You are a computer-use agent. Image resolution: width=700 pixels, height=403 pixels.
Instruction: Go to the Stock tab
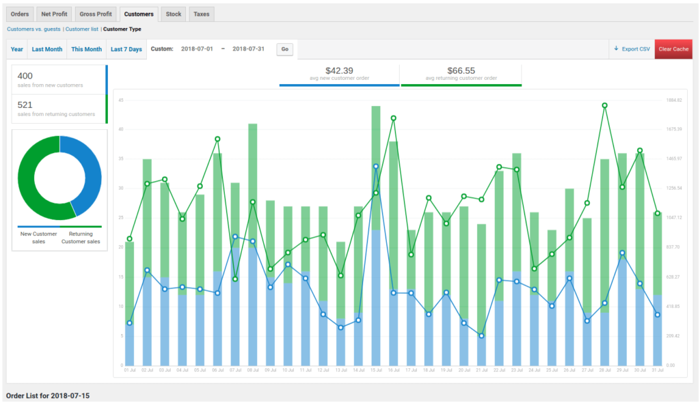point(174,14)
